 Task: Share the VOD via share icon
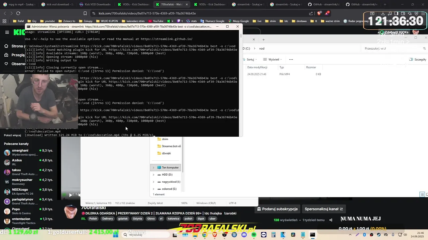click(x=331, y=220)
